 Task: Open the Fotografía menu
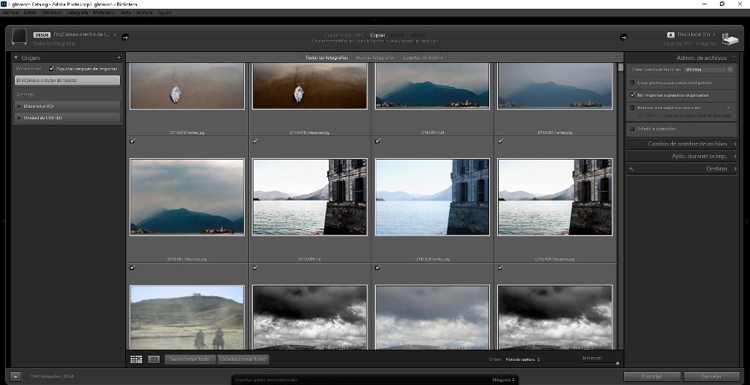78,13
